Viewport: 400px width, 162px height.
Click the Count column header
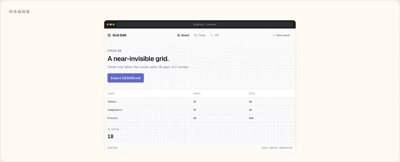tap(197, 93)
